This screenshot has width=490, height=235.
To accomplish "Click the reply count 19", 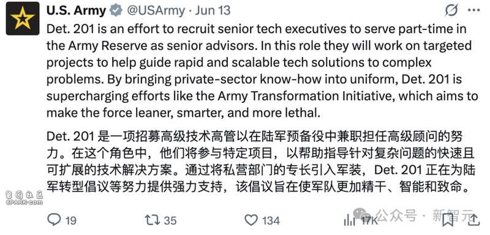I will point(71,221).
